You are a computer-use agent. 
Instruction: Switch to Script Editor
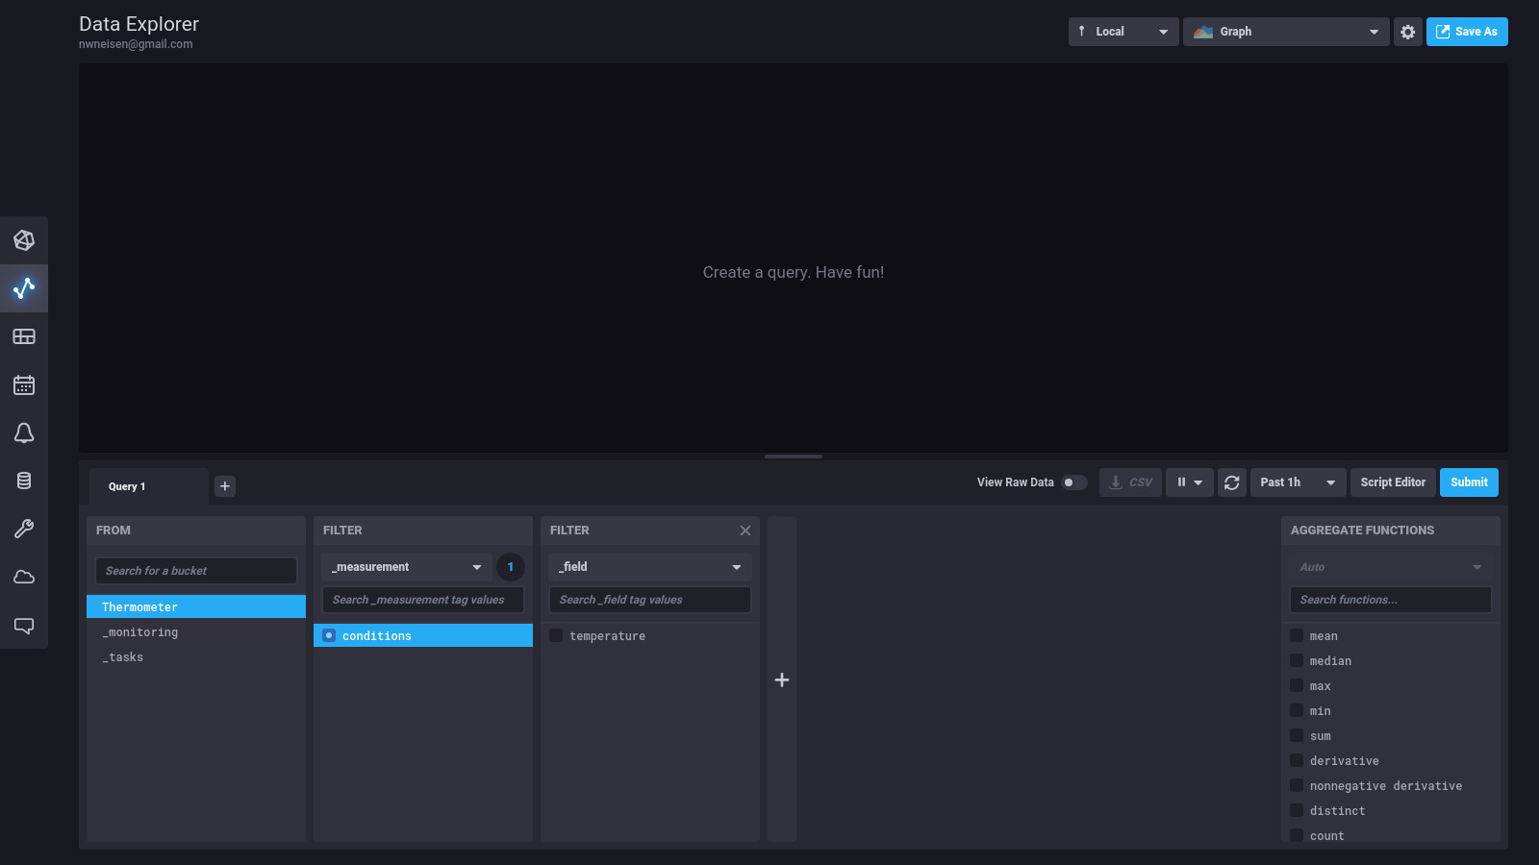pos(1393,482)
